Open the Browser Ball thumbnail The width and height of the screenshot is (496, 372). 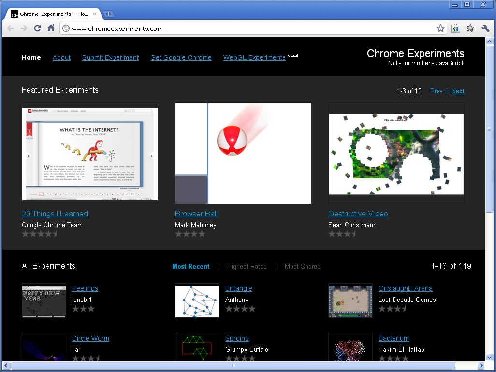click(x=243, y=153)
